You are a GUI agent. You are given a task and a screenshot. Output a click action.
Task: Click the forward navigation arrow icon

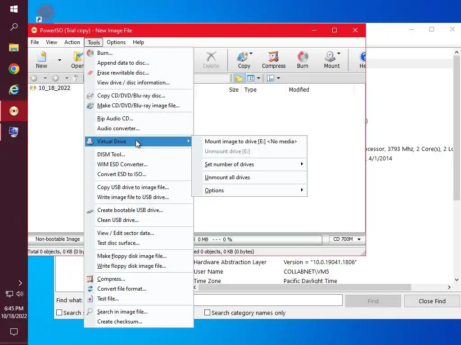point(55,78)
